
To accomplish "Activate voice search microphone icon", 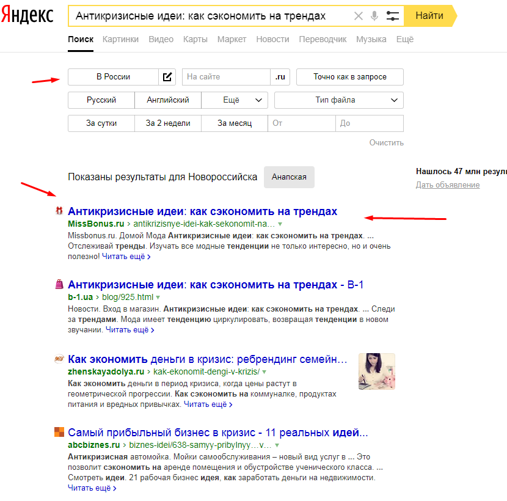I will [x=374, y=15].
